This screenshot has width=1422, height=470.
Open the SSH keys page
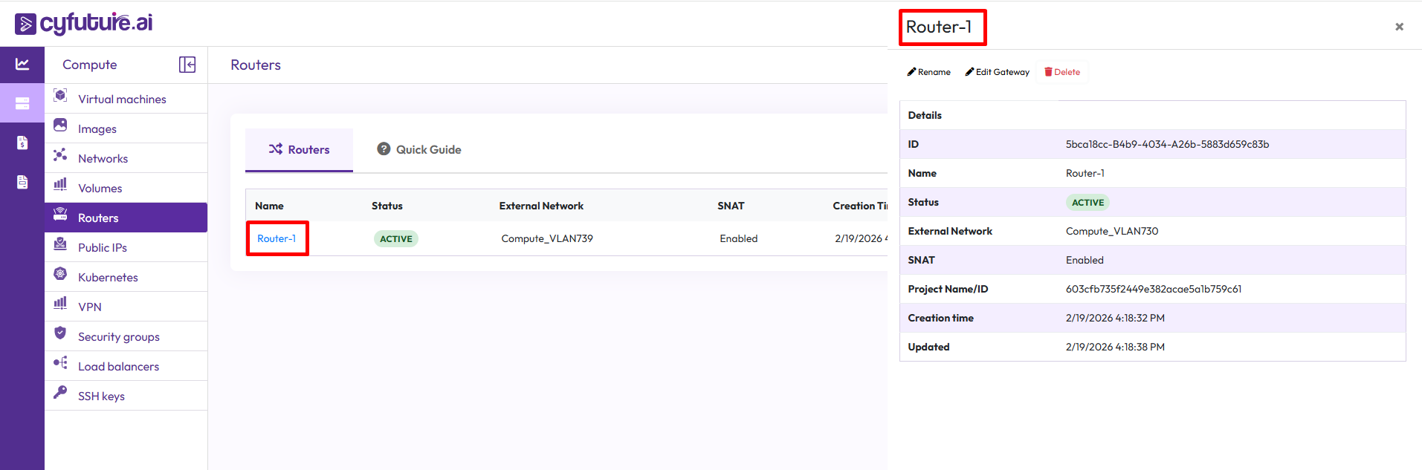101,396
